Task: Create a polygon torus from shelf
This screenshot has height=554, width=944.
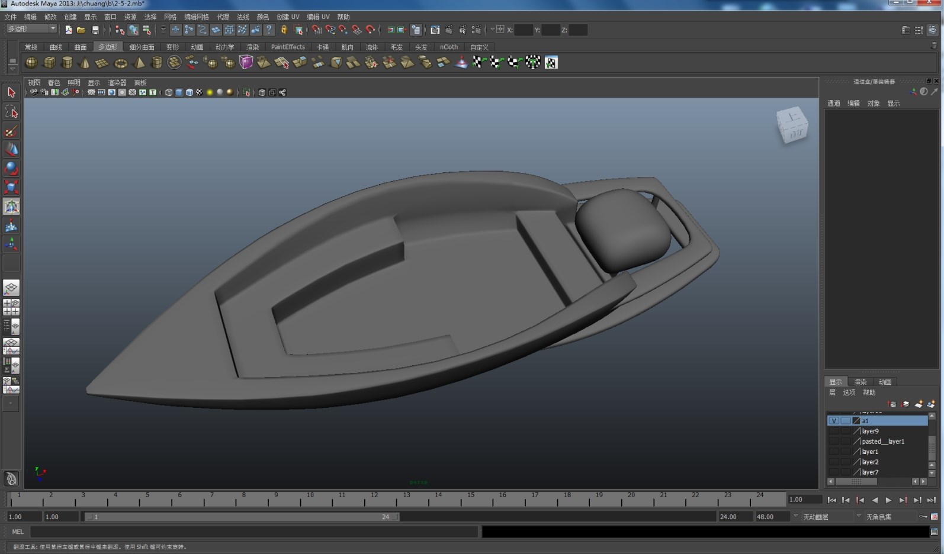Action: [x=121, y=62]
